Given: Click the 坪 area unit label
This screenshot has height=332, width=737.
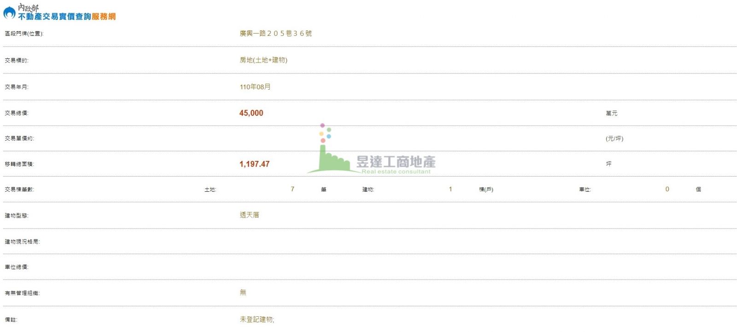Looking at the screenshot, I should click(x=608, y=164).
